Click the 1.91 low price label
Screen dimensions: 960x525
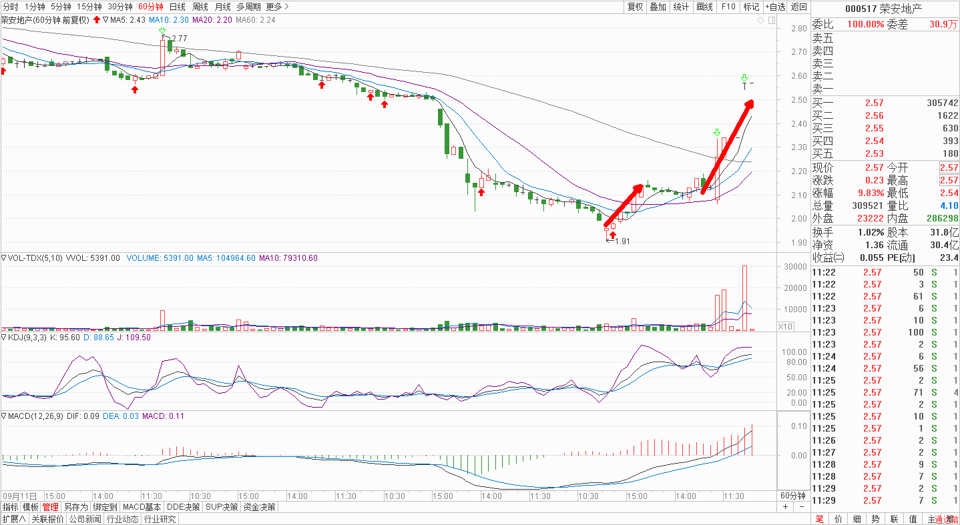622,241
